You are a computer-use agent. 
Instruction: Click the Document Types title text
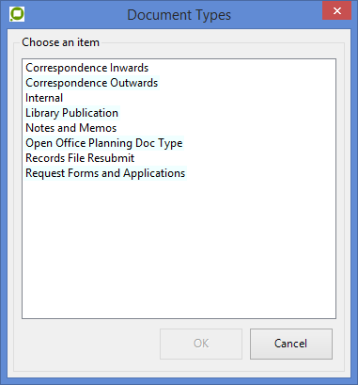[179, 15]
